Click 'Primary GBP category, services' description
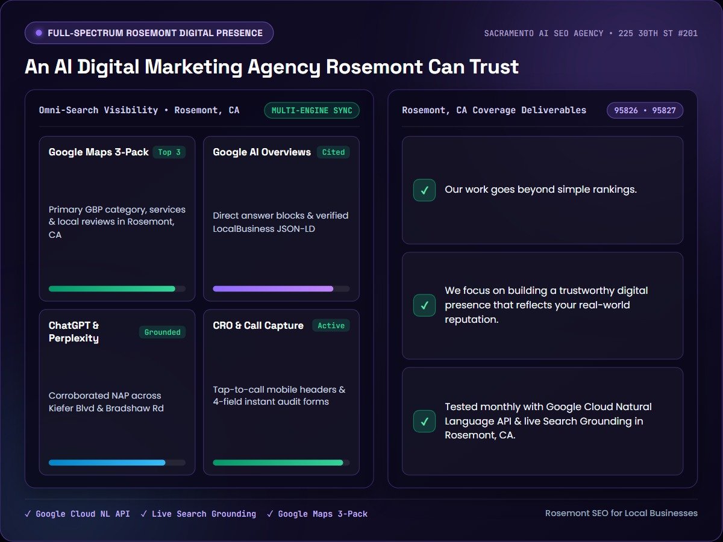The height and width of the screenshot is (542, 723). (x=117, y=222)
